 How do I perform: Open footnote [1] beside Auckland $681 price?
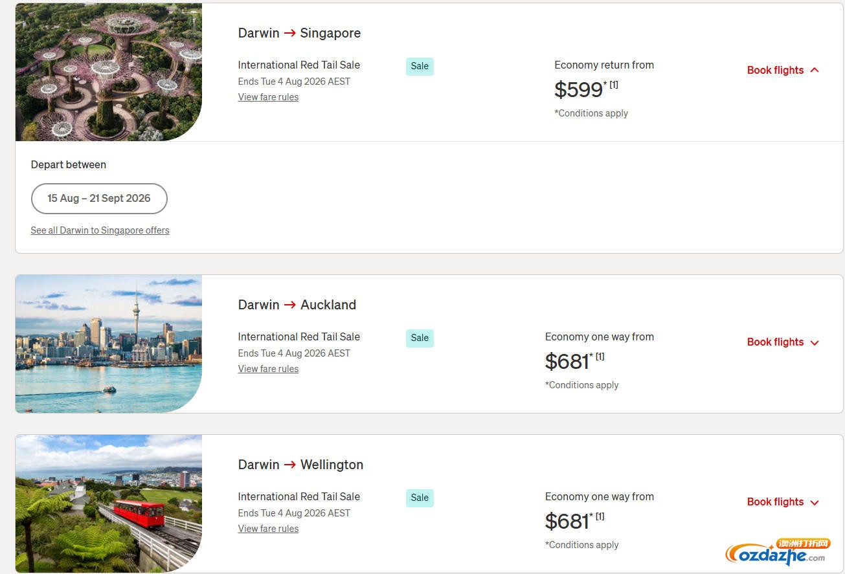(x=600, y=357)
